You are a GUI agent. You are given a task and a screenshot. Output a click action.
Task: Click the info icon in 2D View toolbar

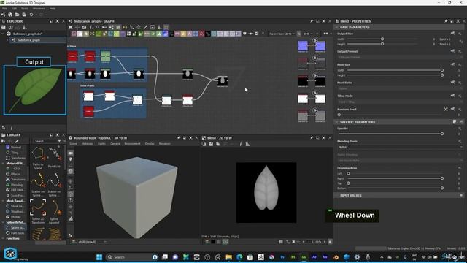pyautogui.click(x=241, y=144)
